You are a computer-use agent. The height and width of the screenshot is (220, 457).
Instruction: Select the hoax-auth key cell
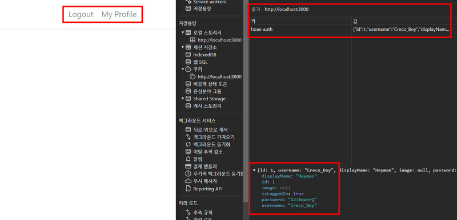coord(300,29)
